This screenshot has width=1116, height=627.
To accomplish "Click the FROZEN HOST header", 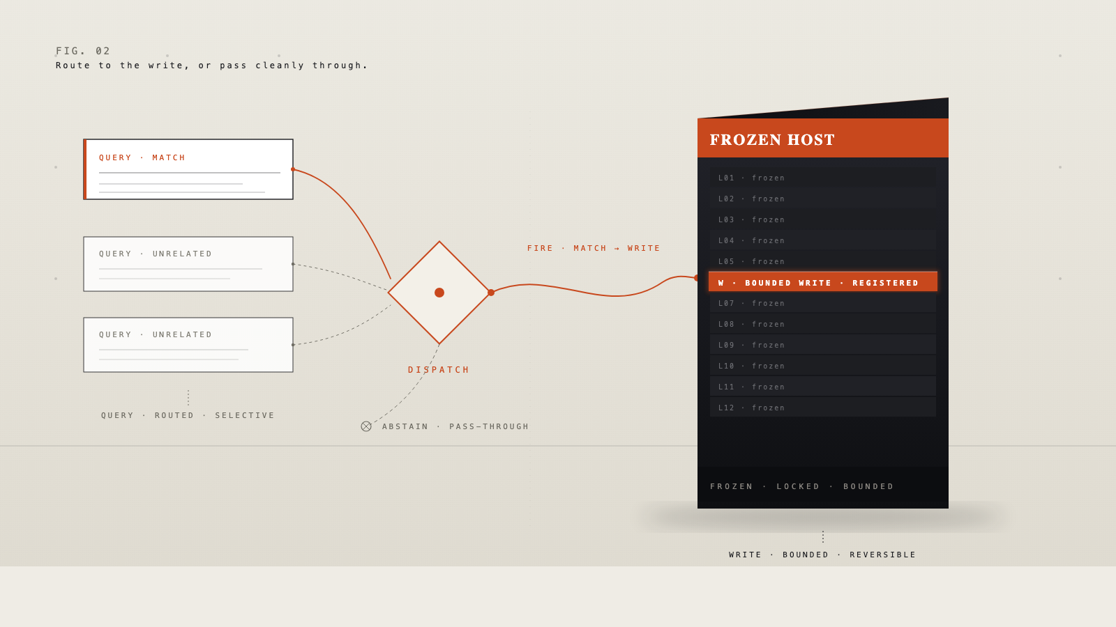I will pyautogui.click(x=823, y=138).
